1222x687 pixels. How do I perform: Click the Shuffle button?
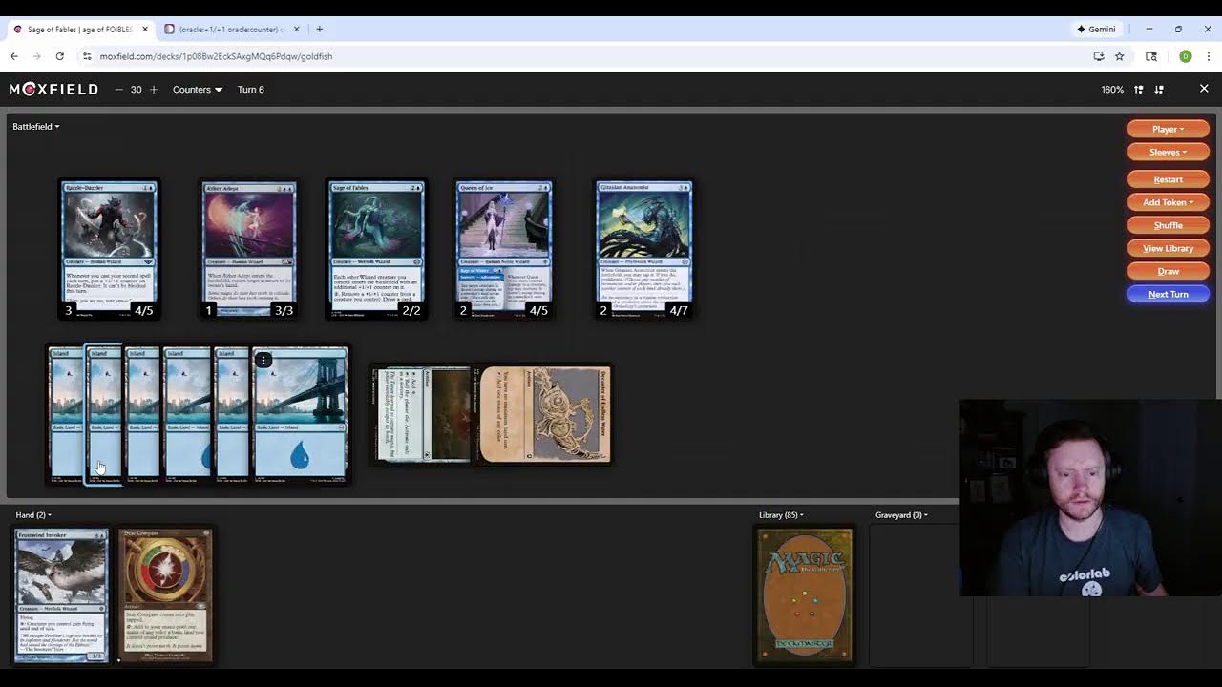click(1168, 225)
